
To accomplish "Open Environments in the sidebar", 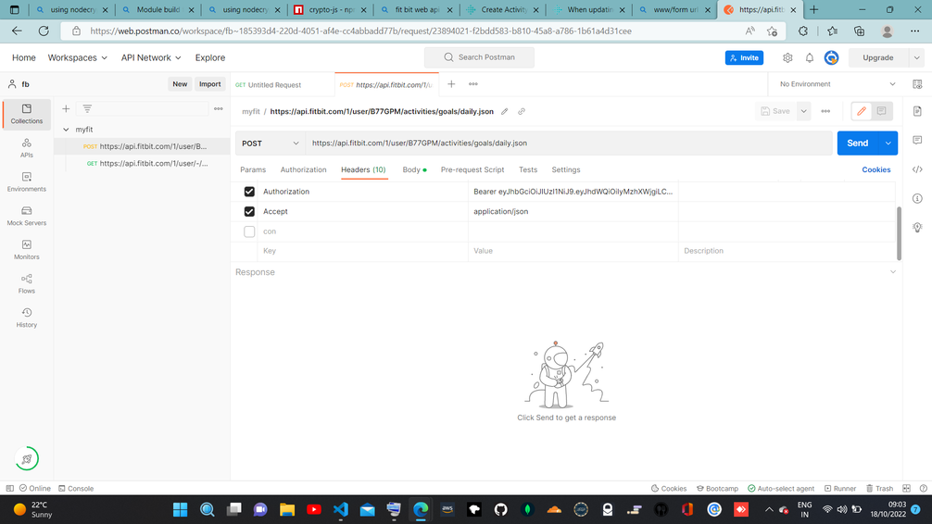I will 26,181.
